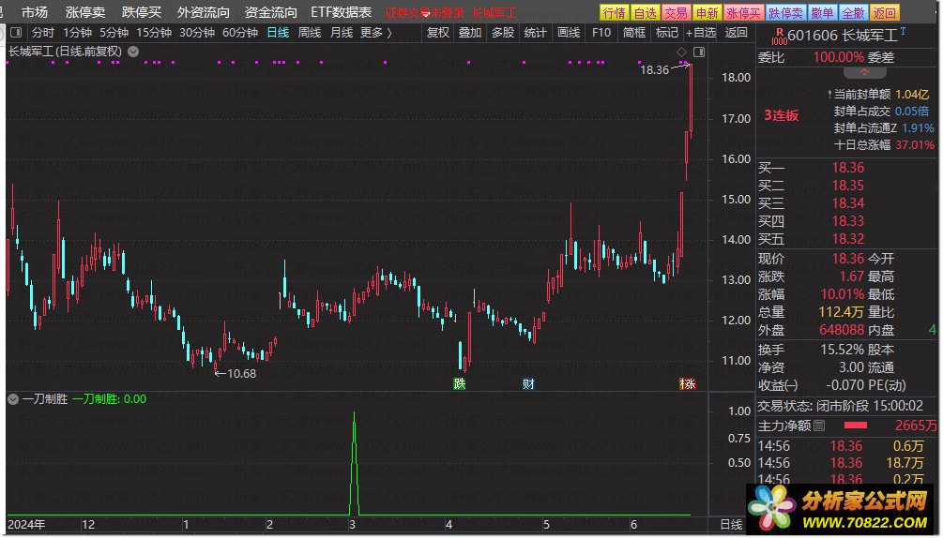
Task: Click the diamond marker icon above the chart
Action: pyautogui.click(x=681, y=52)
